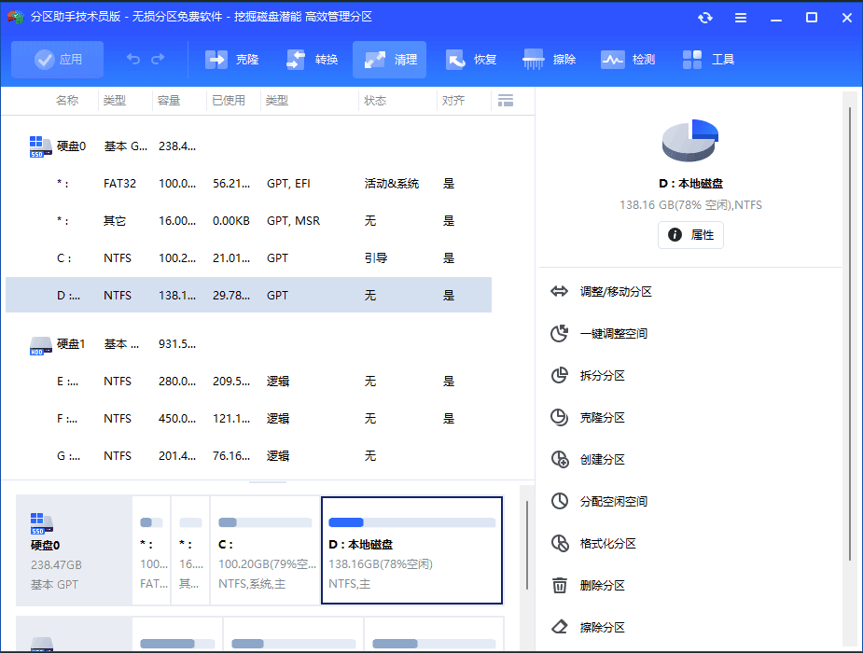The width and height of the screenshot is (863, 653).
Task: Open 格式化分区 from the sidebar
Action: (606, 543)
